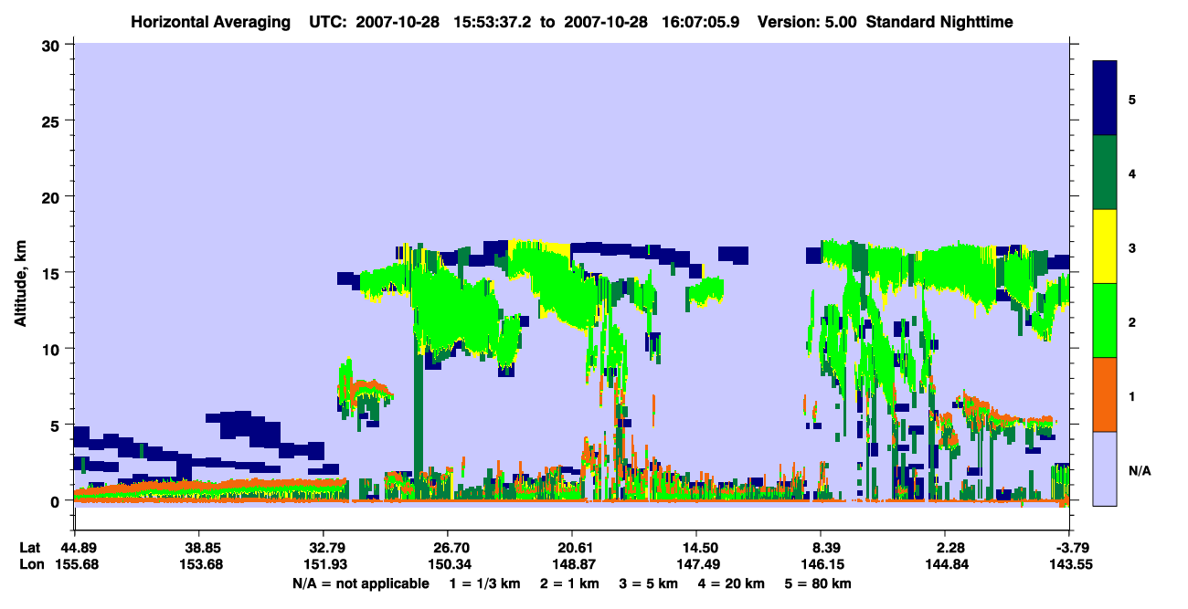Click the dark green level 4 legend swatch

coord(1105,172)
